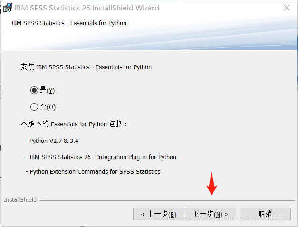The image size is (298, 227).
Task: Click the 下一步(N) next button
Action: coord(211,214)
